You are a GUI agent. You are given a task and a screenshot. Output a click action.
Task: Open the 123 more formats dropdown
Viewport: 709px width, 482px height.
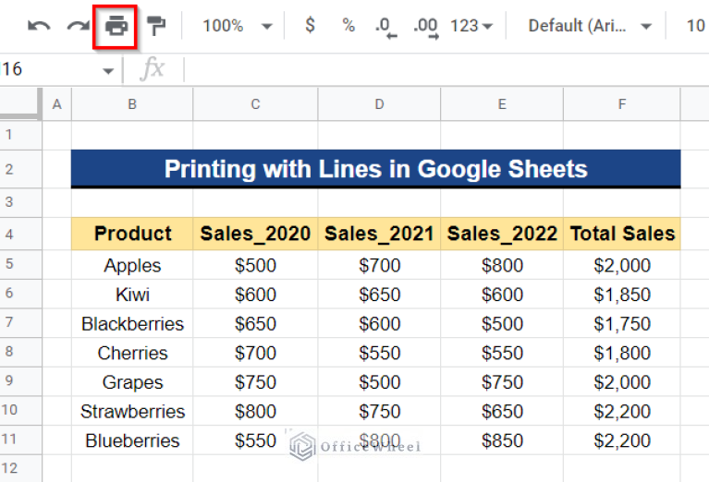click(471, 26)
